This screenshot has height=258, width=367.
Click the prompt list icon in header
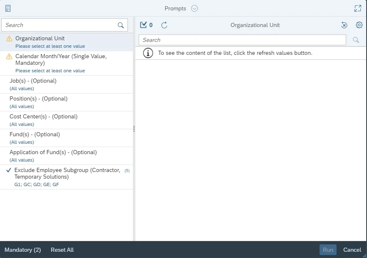[x=8, y=8]
